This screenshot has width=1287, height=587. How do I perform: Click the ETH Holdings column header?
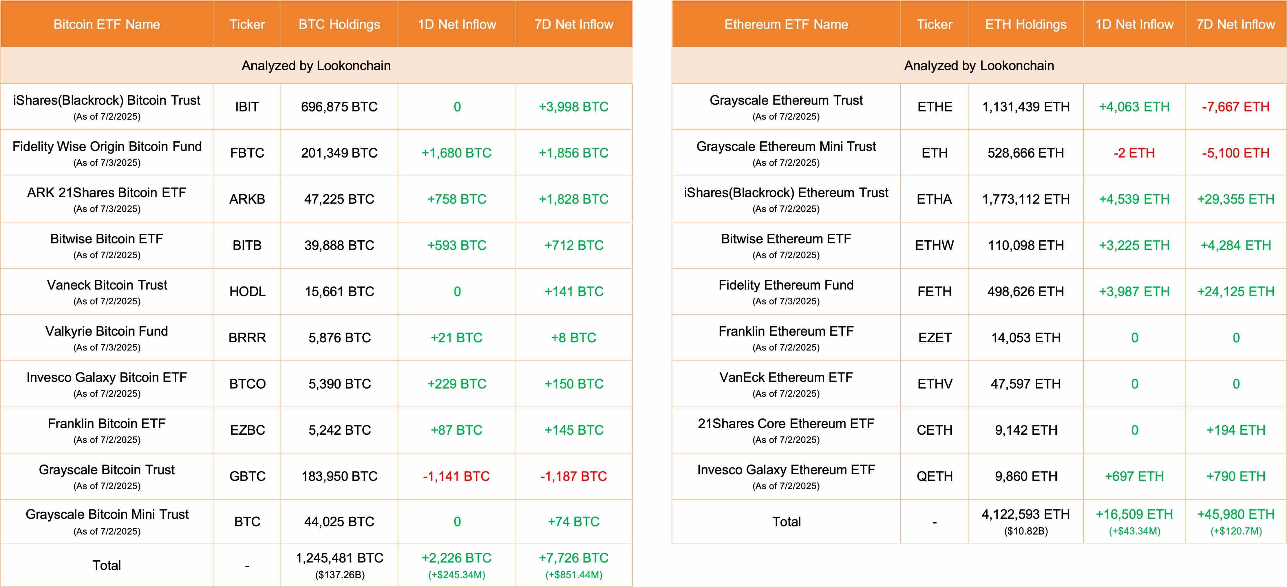[1026, 24]
